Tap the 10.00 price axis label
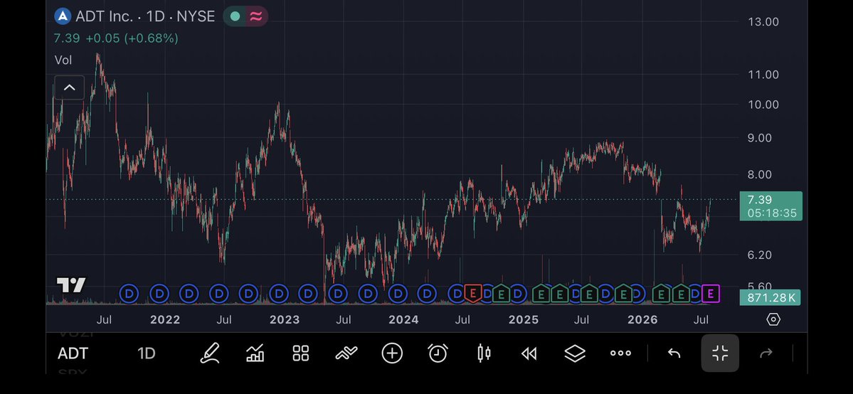This screenshot has width=853, height=394. (x=763, y=105)
